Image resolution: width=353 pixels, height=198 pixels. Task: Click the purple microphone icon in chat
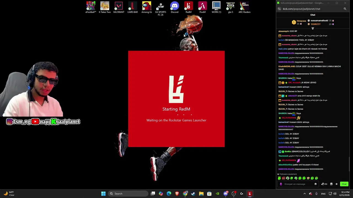point(281,184)
